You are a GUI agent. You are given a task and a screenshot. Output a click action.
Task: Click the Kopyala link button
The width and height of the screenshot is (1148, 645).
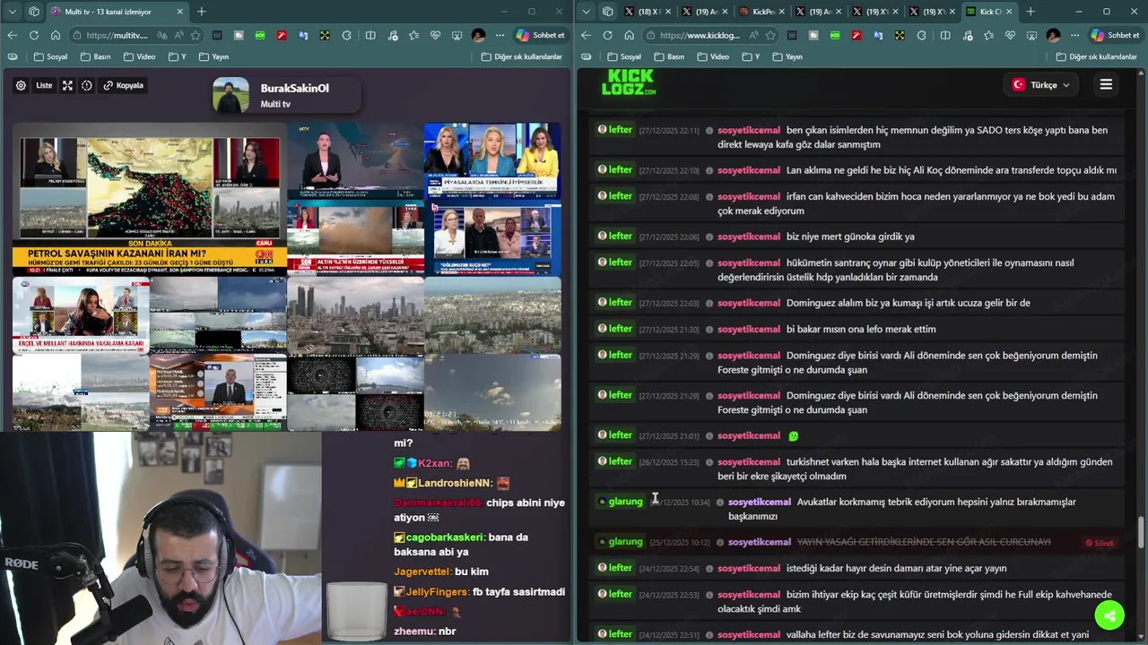123,85
